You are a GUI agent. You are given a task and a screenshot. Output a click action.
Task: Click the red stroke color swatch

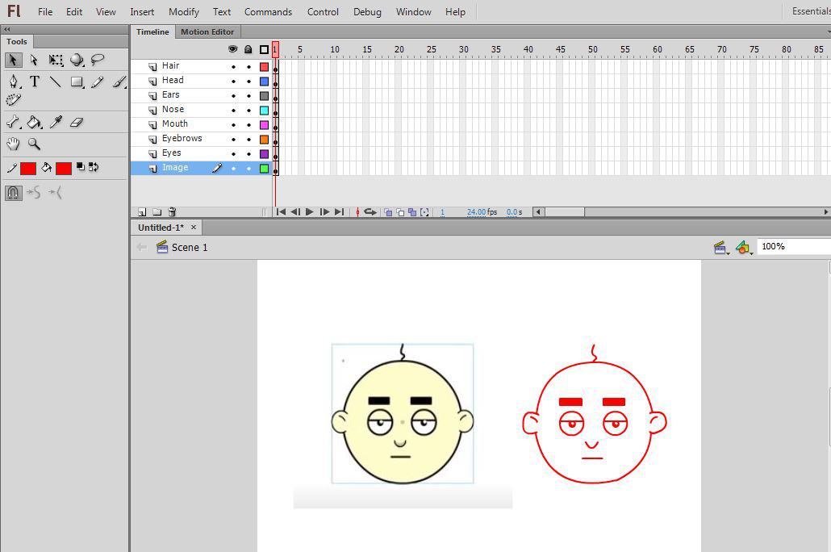tap(28, 168)
